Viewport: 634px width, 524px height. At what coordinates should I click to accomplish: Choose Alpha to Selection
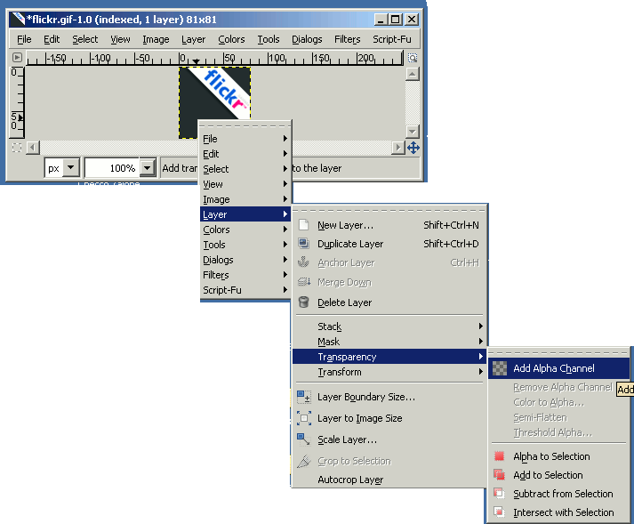tap(559, 456)
